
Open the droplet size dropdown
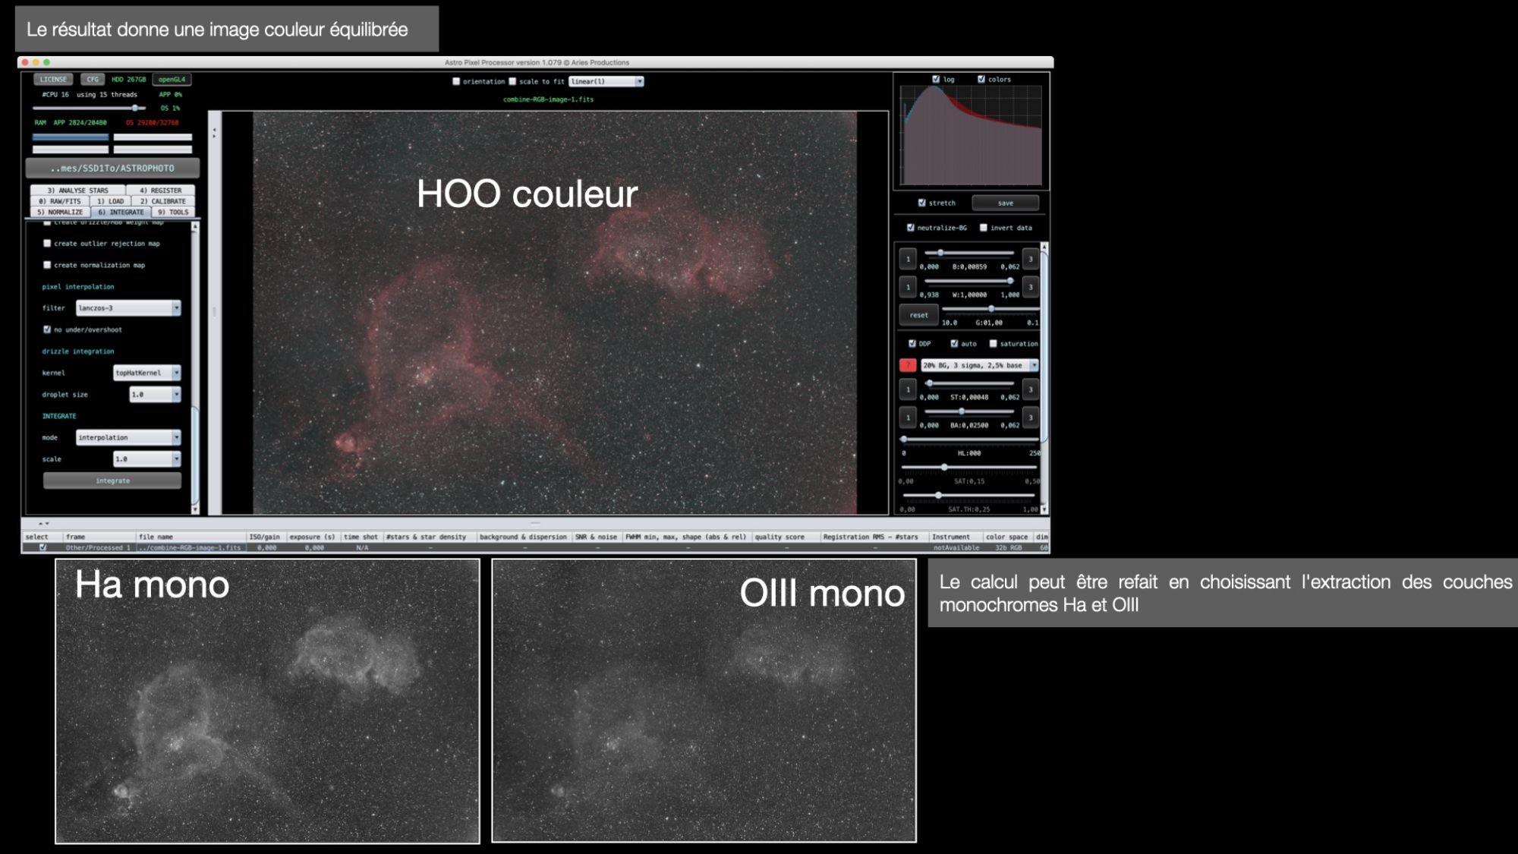pyautogui.click(x=155, y=394)
